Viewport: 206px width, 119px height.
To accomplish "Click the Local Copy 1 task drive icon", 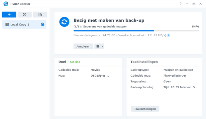I will (7, 24).
